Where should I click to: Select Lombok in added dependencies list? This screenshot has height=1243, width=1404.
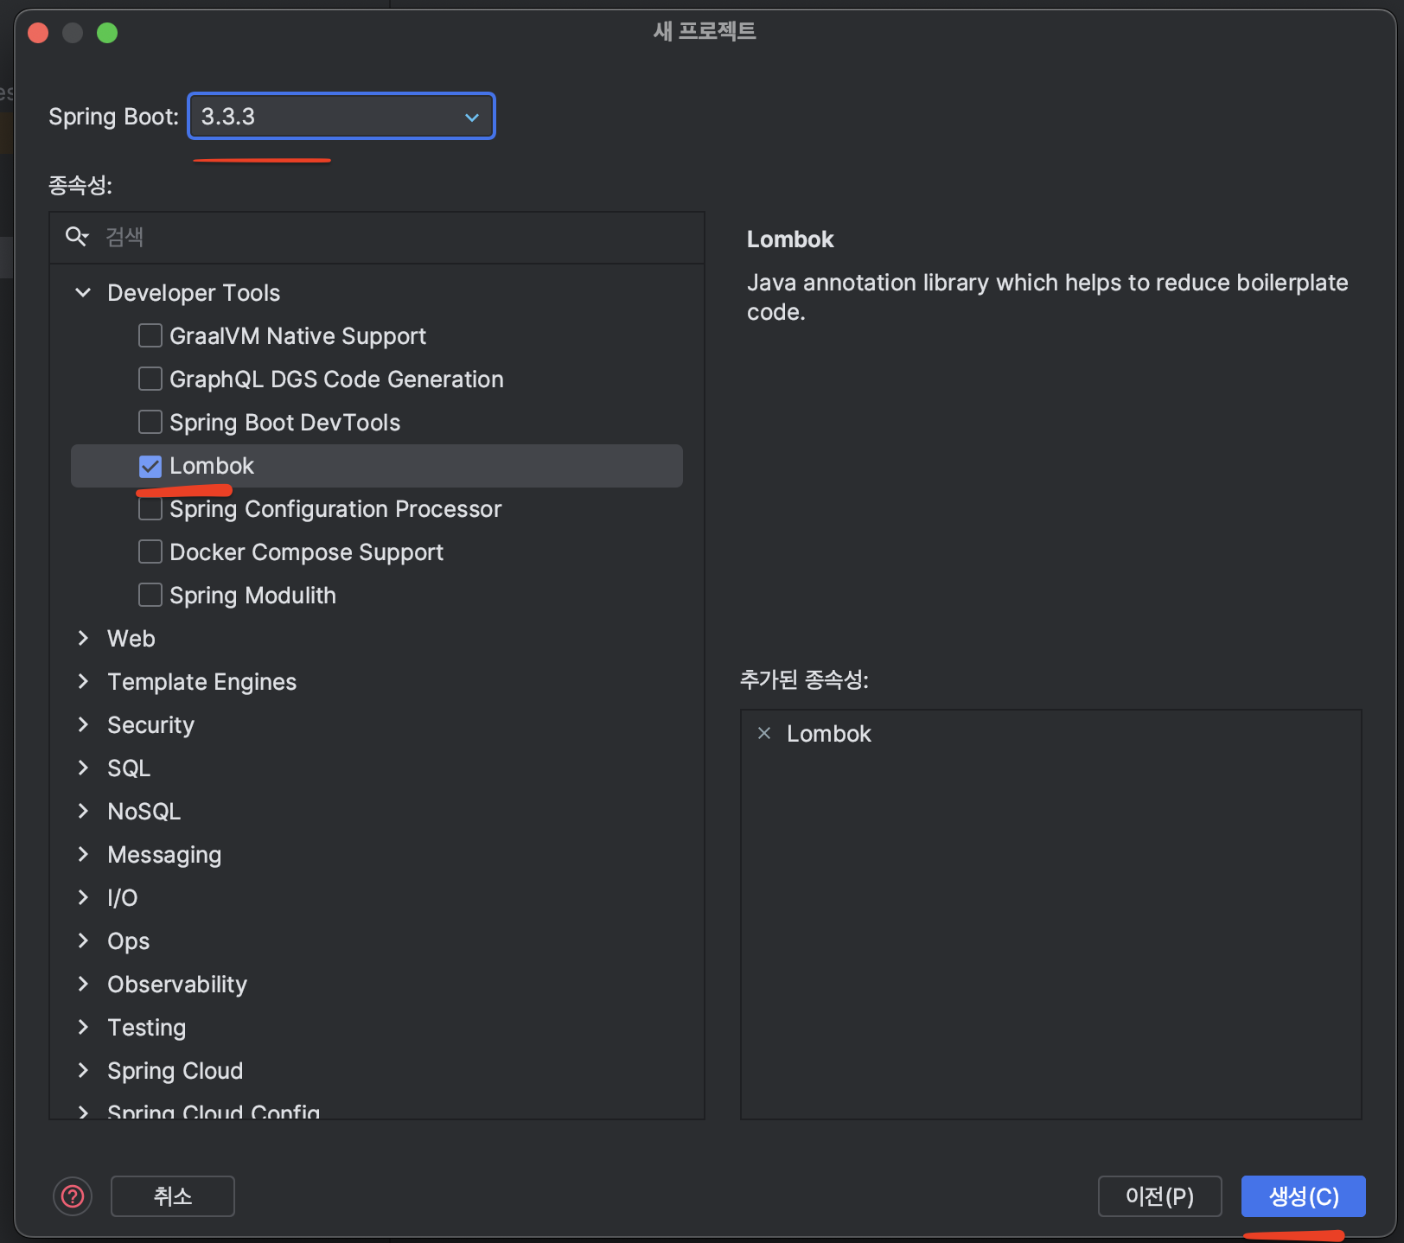829,734
